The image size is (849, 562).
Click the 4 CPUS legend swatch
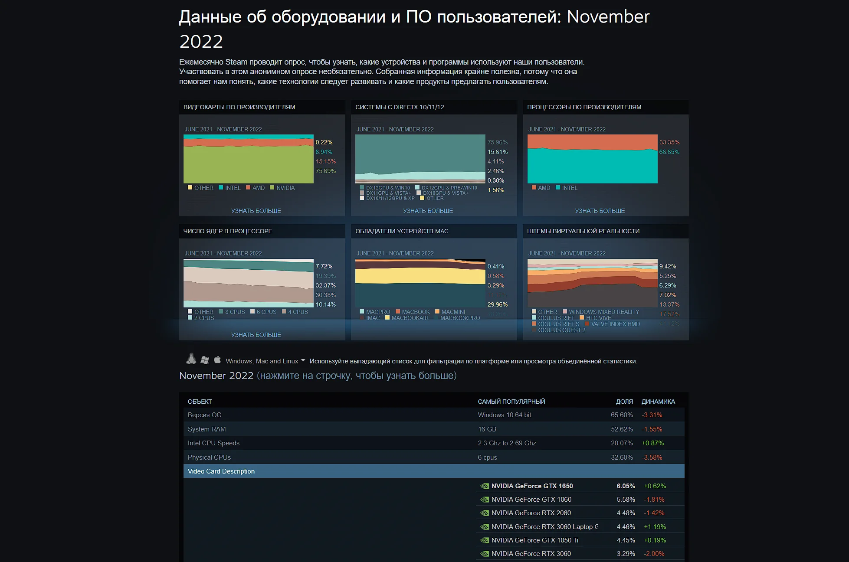click(284, 312)
